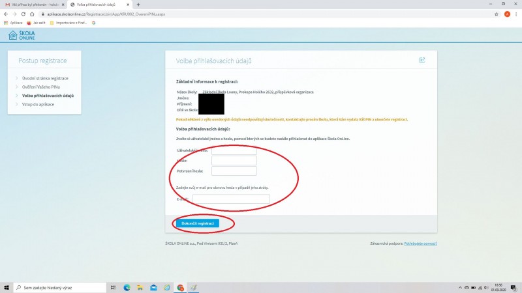The width and height of the screenshot is (522, 293).
Task: Click the Dokončit registraci button
Action: [x=197, y=223]
